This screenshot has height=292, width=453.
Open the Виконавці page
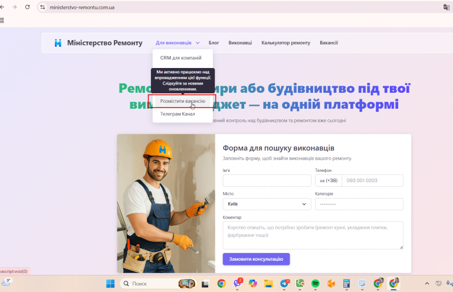point(240,43)
